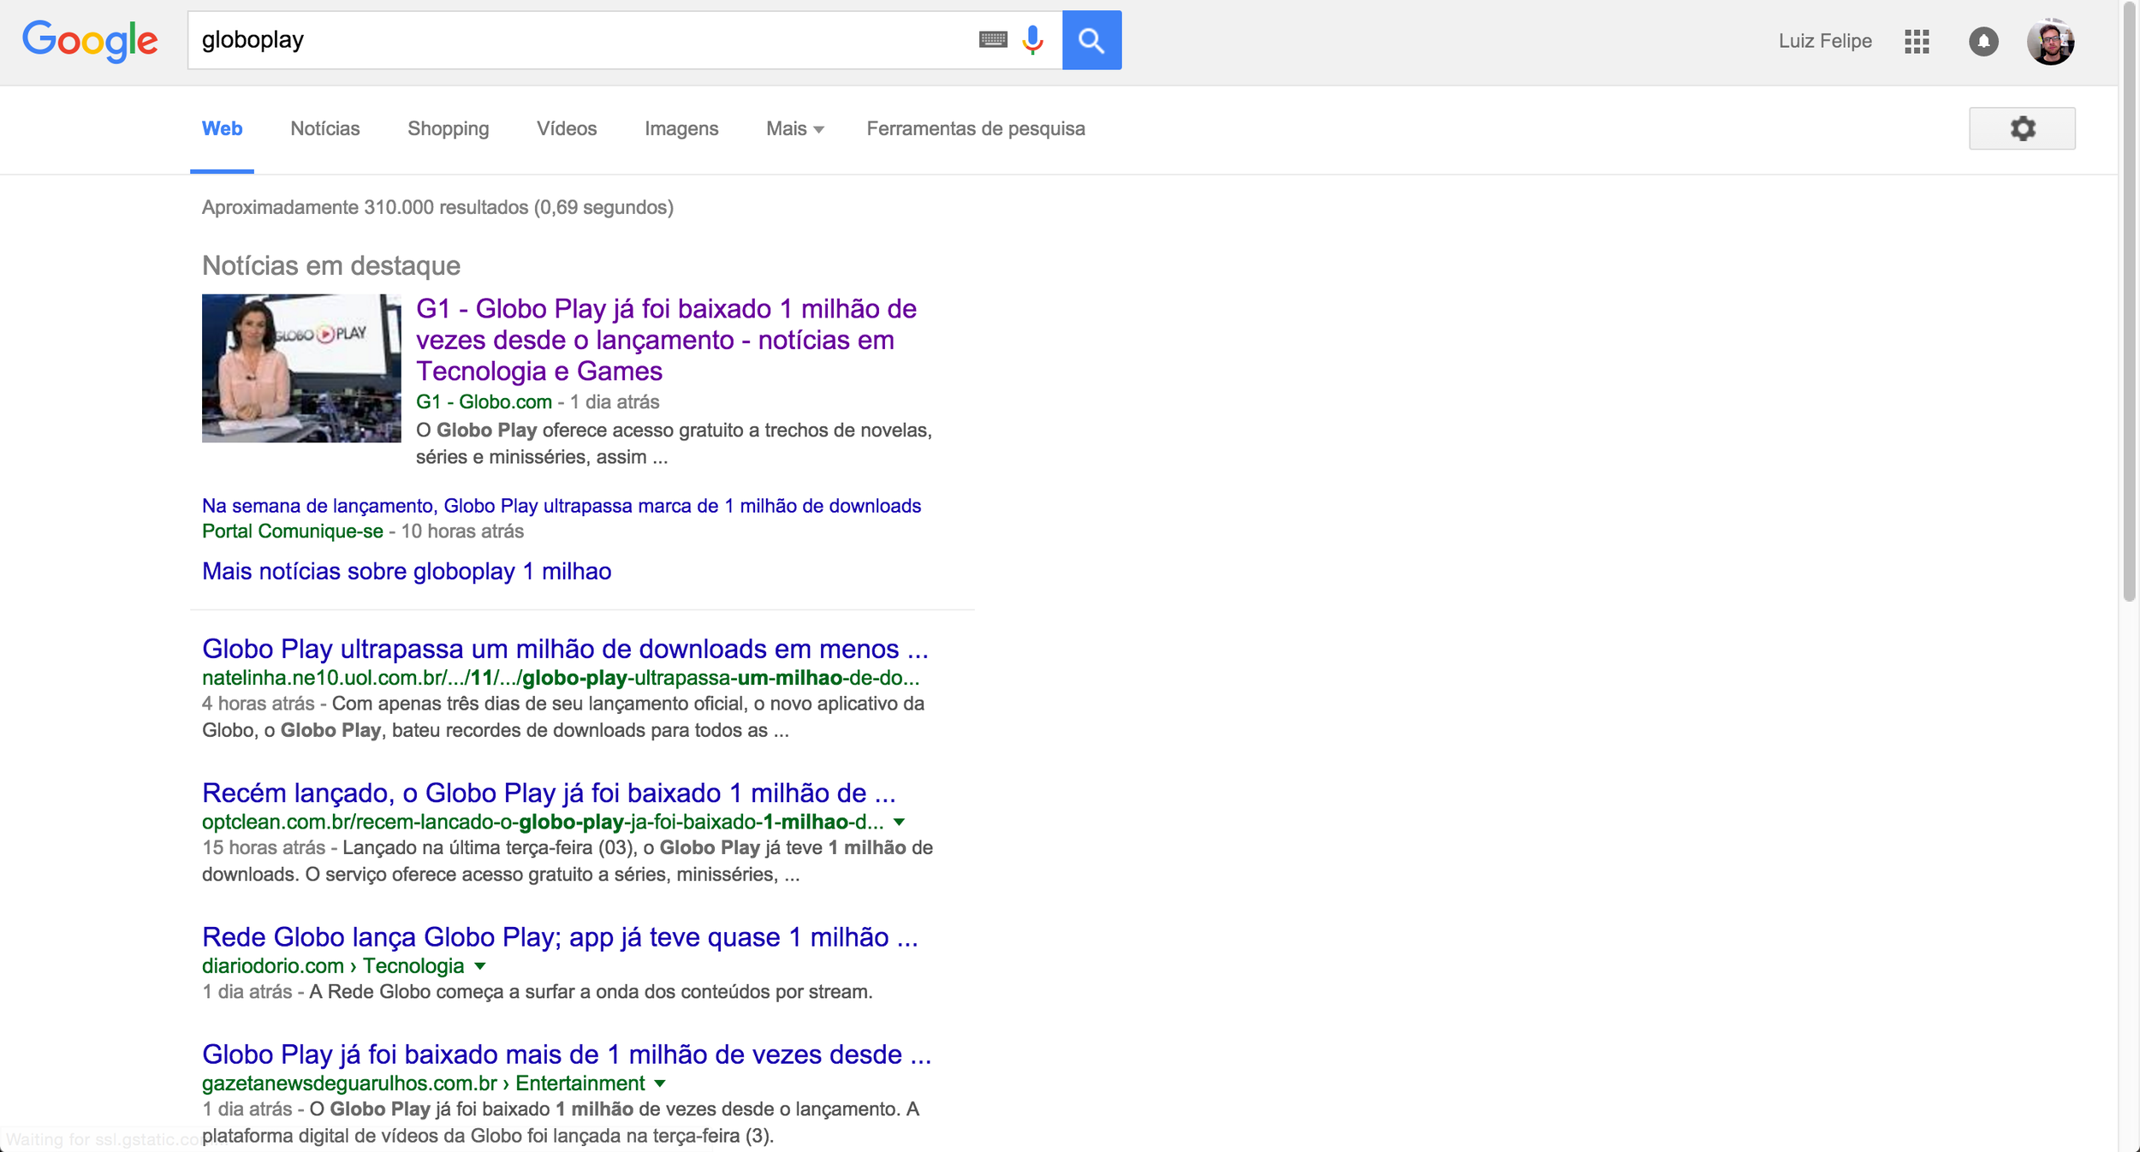This screenshot has width=2140, height=1152.
Task: Click the optclean.com.br URL text
Action: (543, 822)
